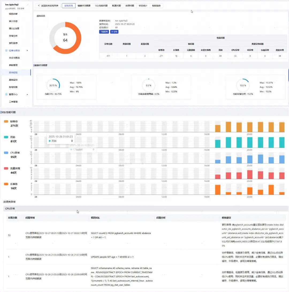Collapse the 运维与自治 section caret

click(x=27, y=51)
